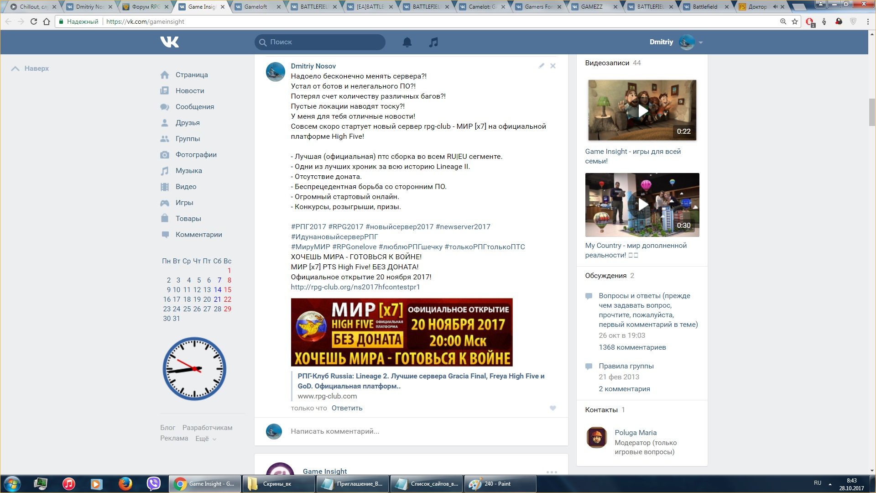Open the music player note icon

(433, 42)
